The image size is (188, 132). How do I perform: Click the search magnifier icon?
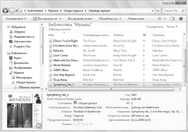[x=183, y=11]
